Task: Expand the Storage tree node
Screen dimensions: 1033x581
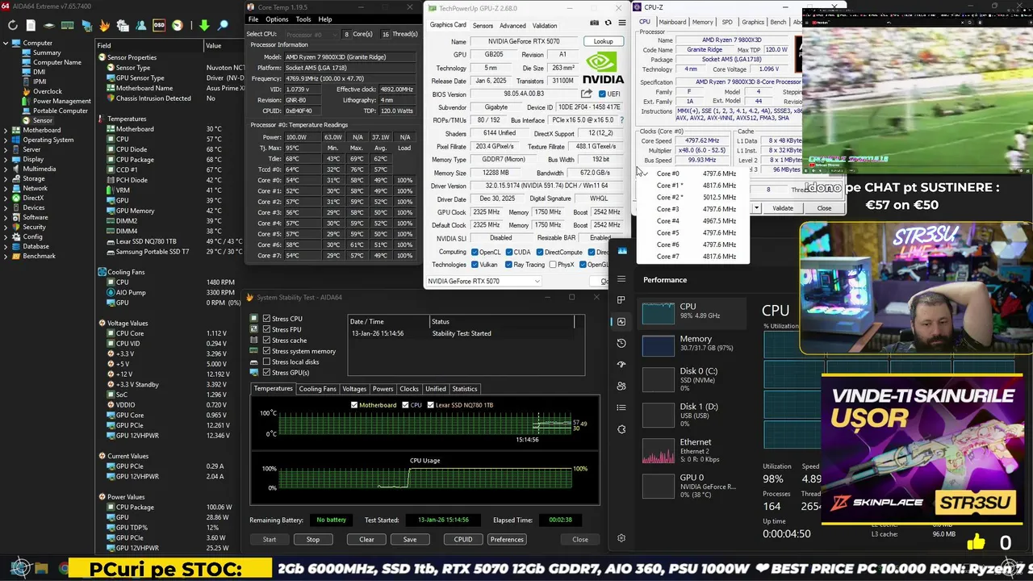Action: tap(6, 178)
